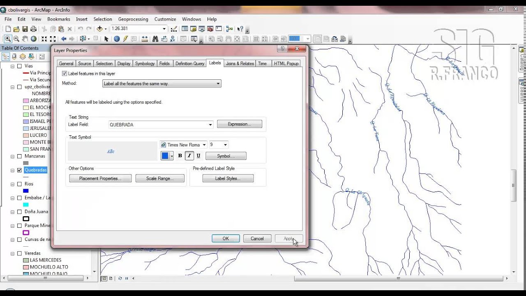Click the Print icon in toolbar
Screen dimensions: 526x296
33,29
